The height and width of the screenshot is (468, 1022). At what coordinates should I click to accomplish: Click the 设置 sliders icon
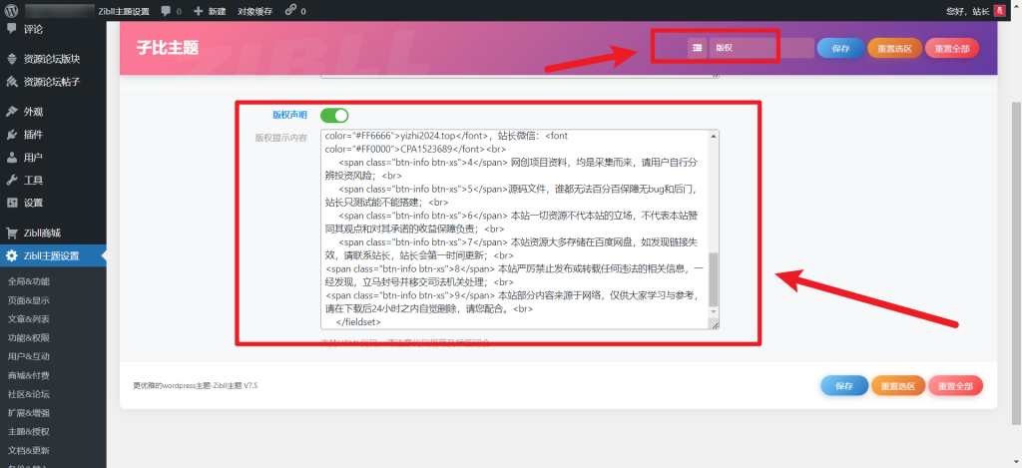click(12, 203)
